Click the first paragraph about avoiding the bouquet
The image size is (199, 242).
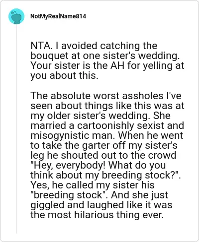pos(107,60)
